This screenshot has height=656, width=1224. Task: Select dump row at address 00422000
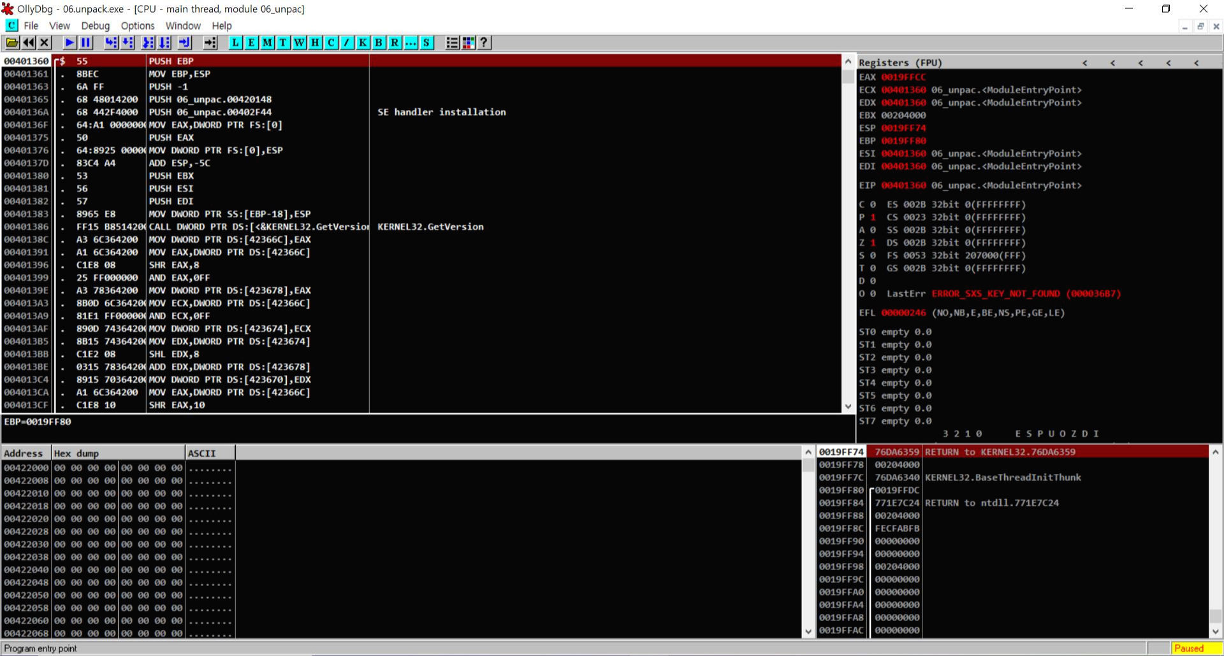(x=118, y=467)
